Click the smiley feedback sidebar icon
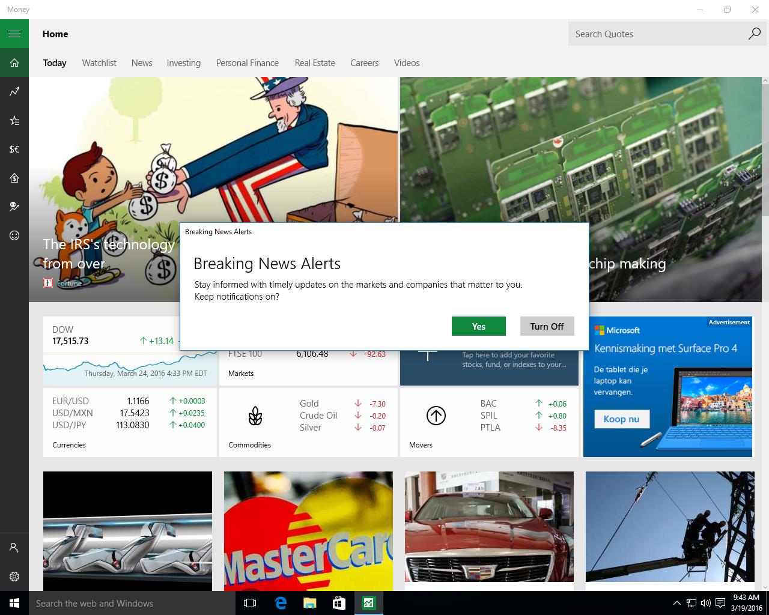This screenshot has height=615, width=769. click(x=14, y=235)
